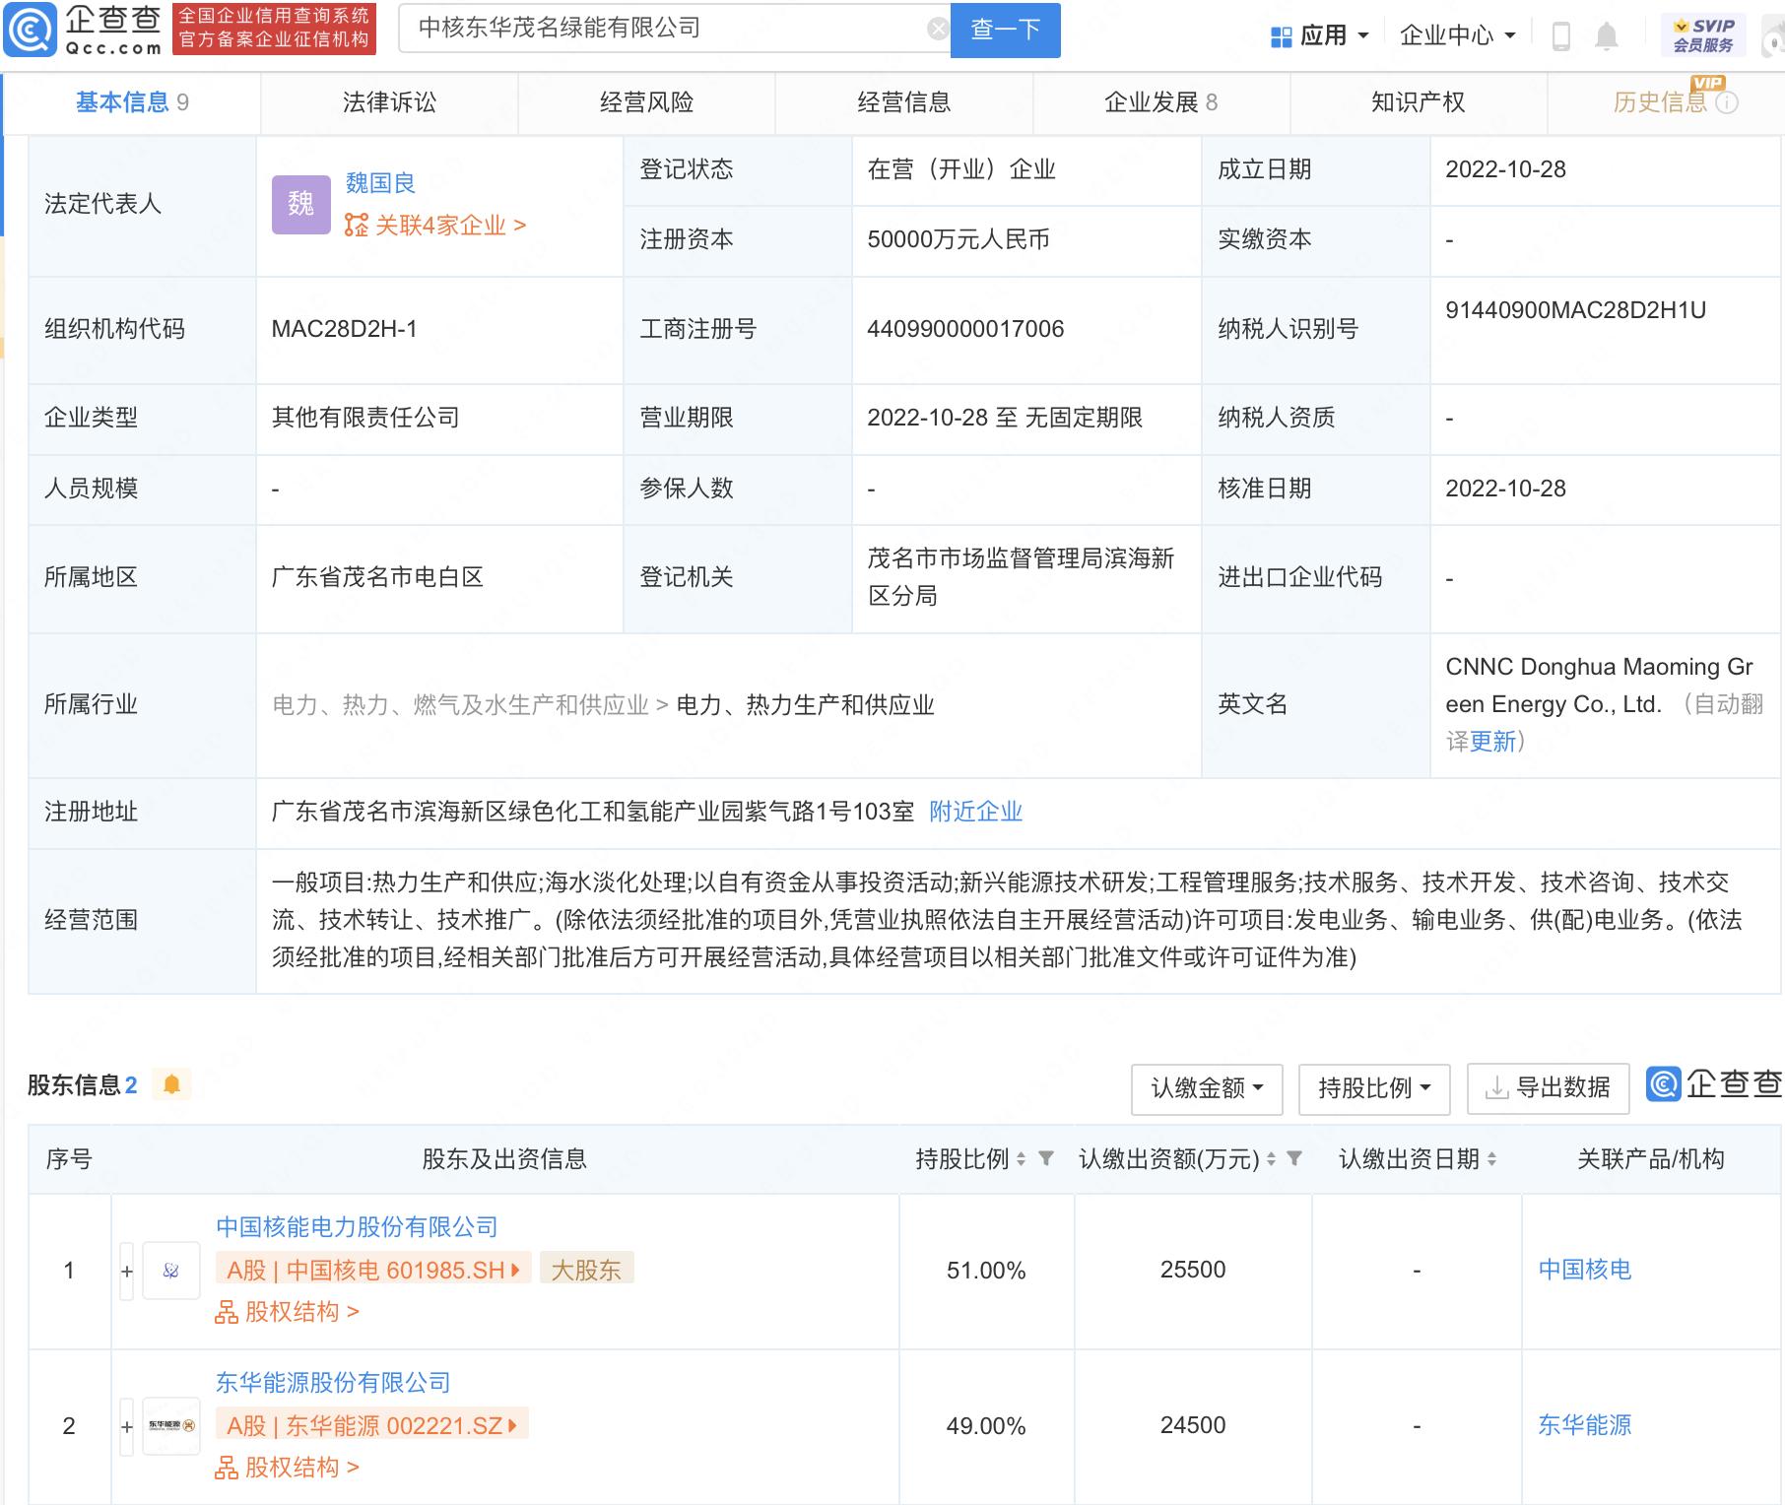Click the 49.00% holding ratio cell

[986, 1426]
